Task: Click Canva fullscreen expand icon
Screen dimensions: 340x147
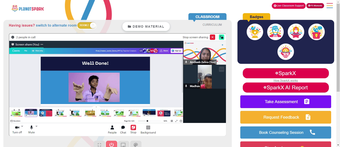Action: pyautogui.click(x=176, y=121)
